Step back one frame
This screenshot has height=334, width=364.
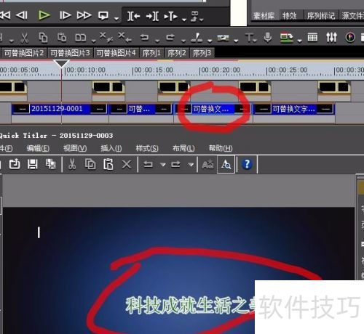22,15
